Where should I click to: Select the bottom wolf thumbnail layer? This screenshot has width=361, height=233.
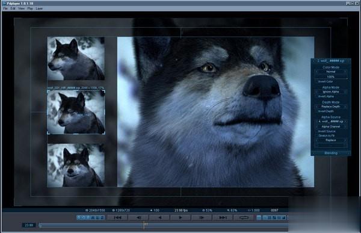point(76,165)
